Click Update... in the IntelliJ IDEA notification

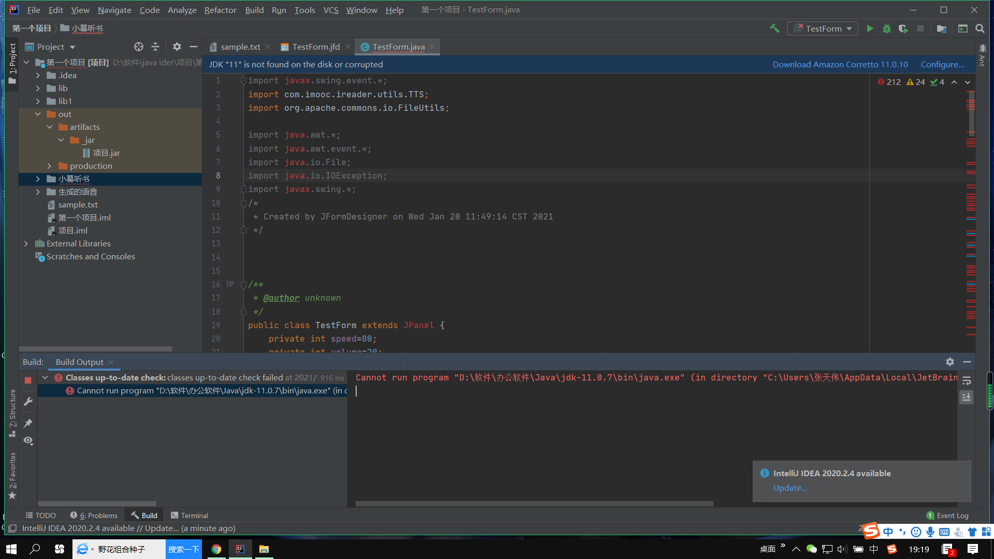coord(790,488)
